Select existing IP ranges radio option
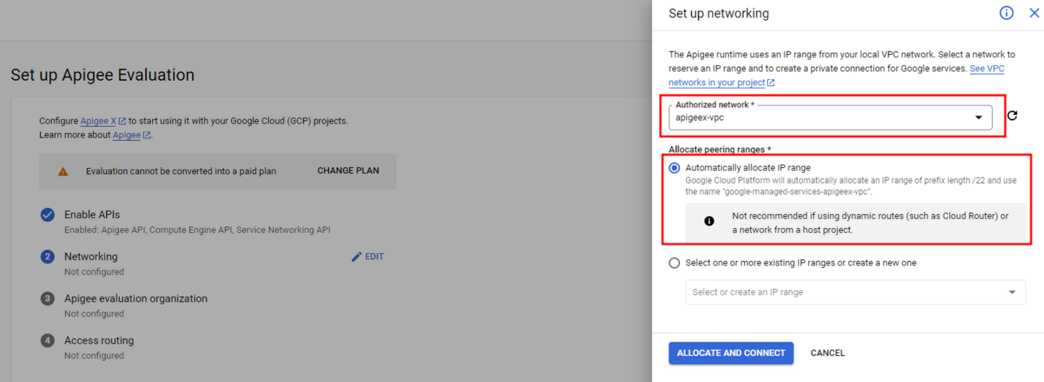 (674, 262)
